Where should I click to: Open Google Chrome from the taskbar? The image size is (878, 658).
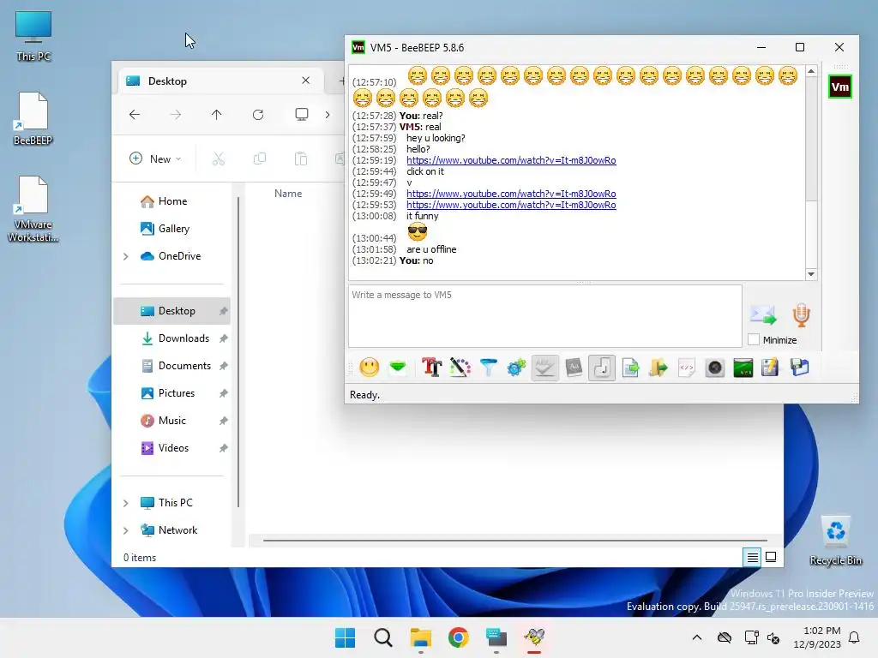(458, 637)
